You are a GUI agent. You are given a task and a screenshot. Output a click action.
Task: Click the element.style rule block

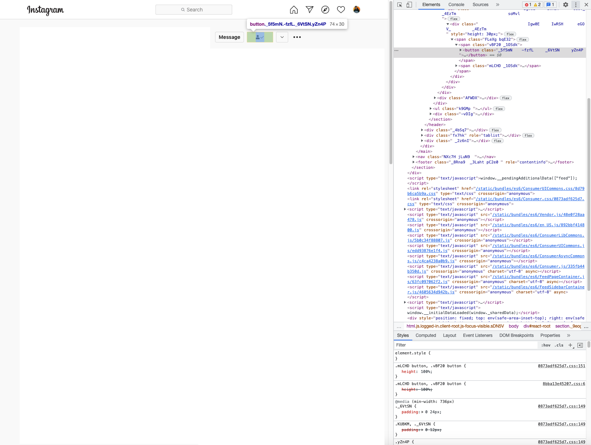(x=490, y=356)
